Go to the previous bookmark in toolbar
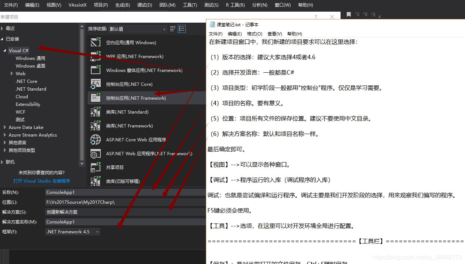This screenshot has height=264, width=465. click(357, 15)
